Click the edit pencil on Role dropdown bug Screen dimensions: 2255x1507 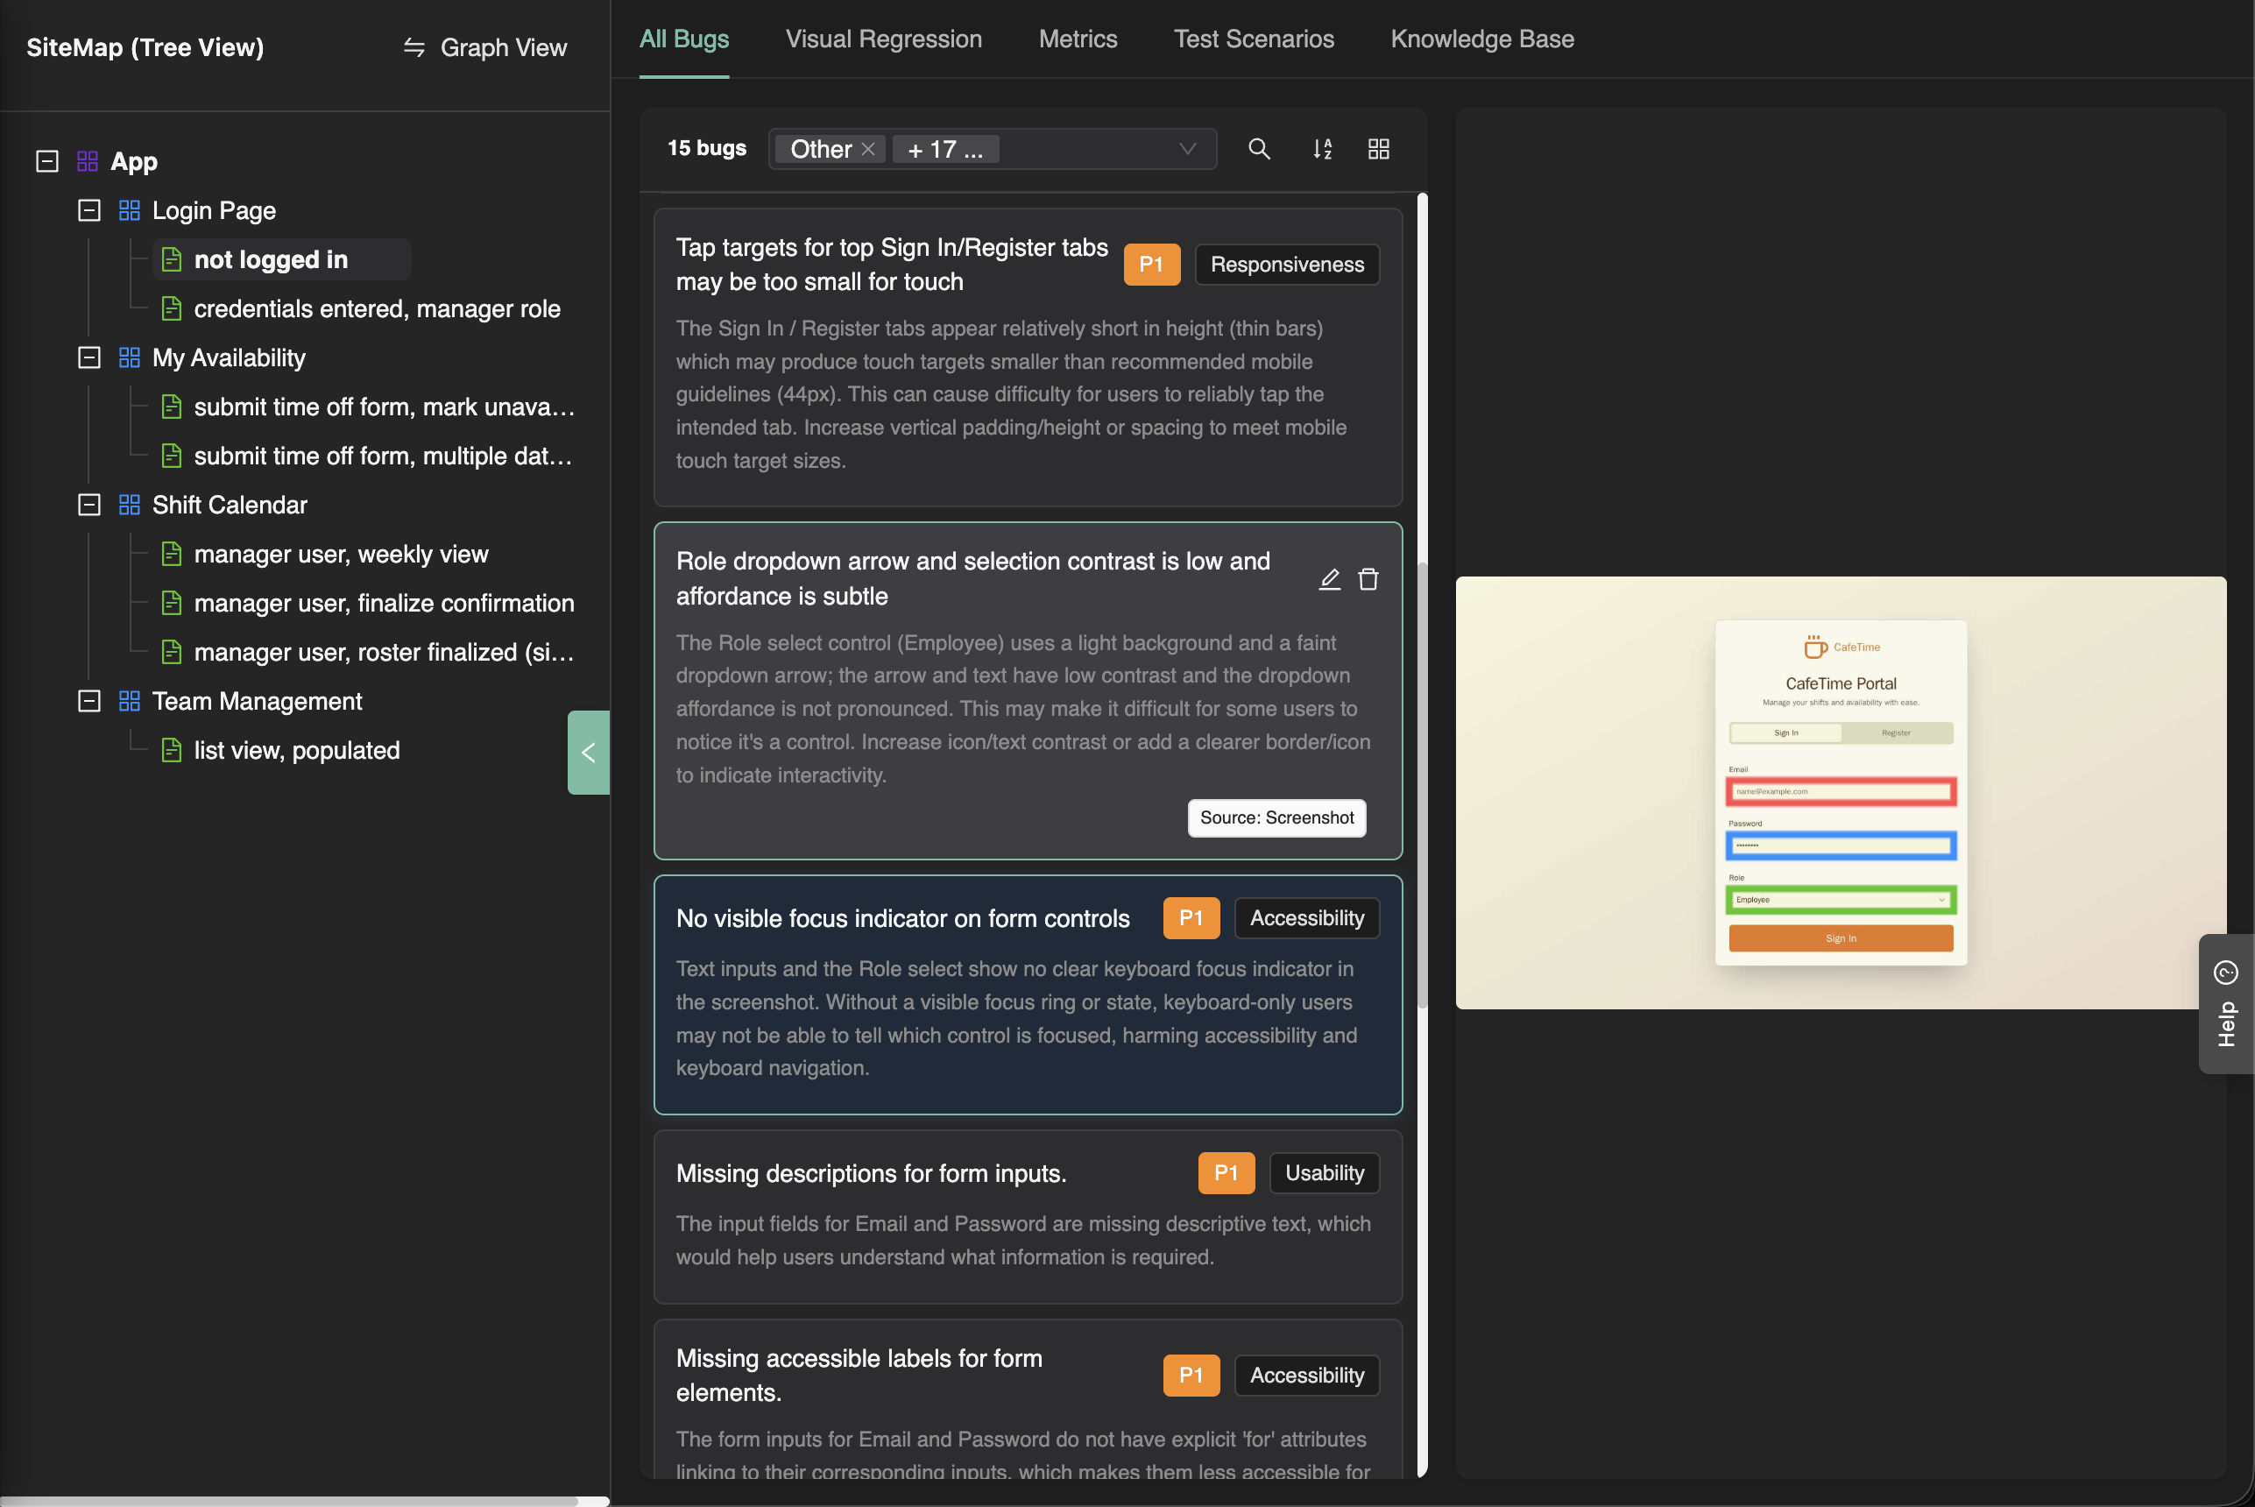tap(1329, 578)
